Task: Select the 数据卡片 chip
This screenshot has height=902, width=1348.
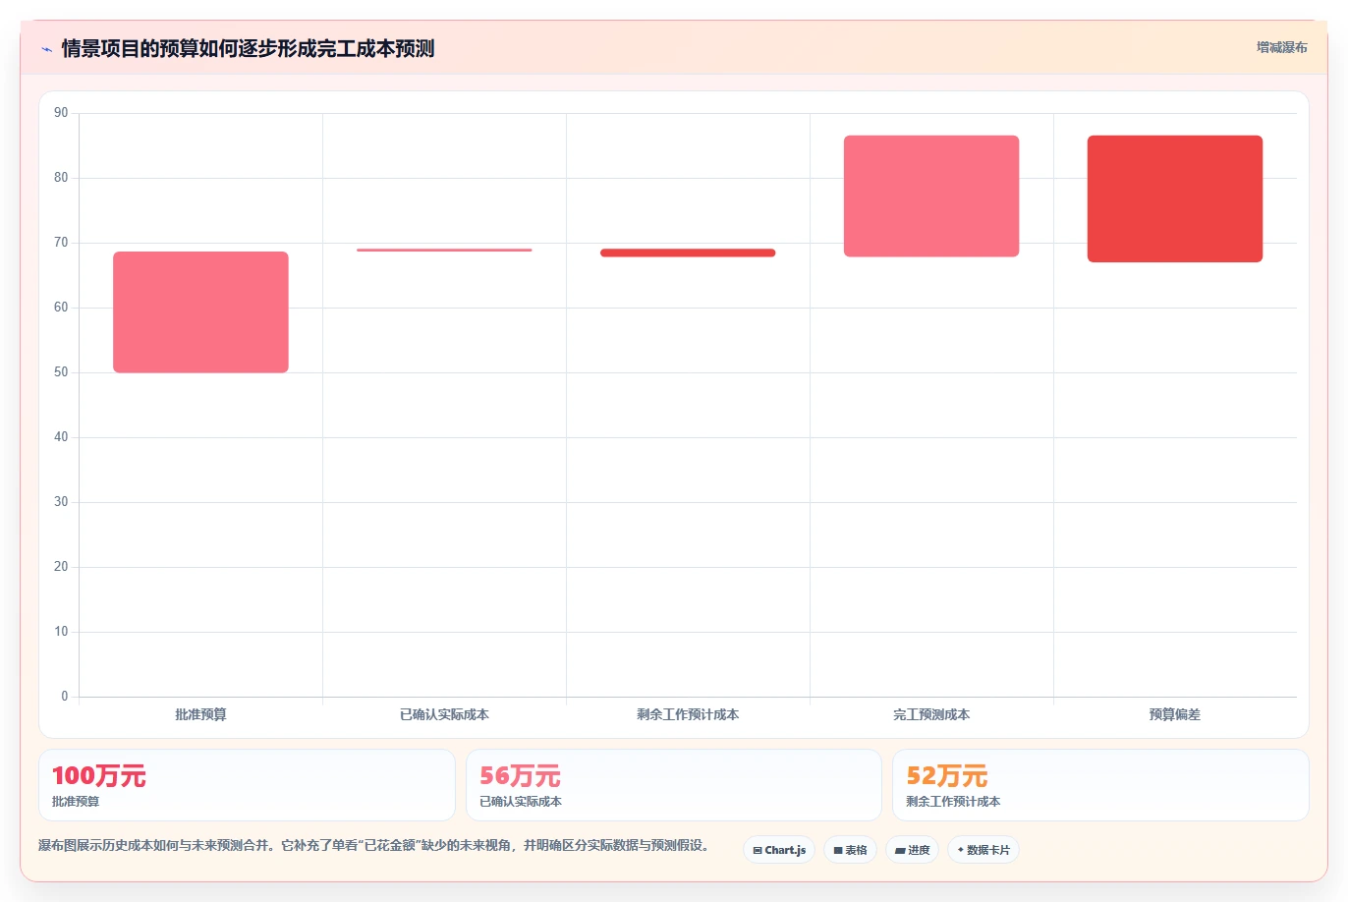Action: [x=983, y=850]
